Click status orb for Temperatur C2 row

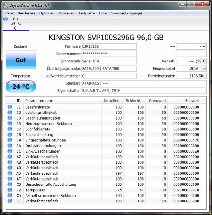tap(10, 190)
